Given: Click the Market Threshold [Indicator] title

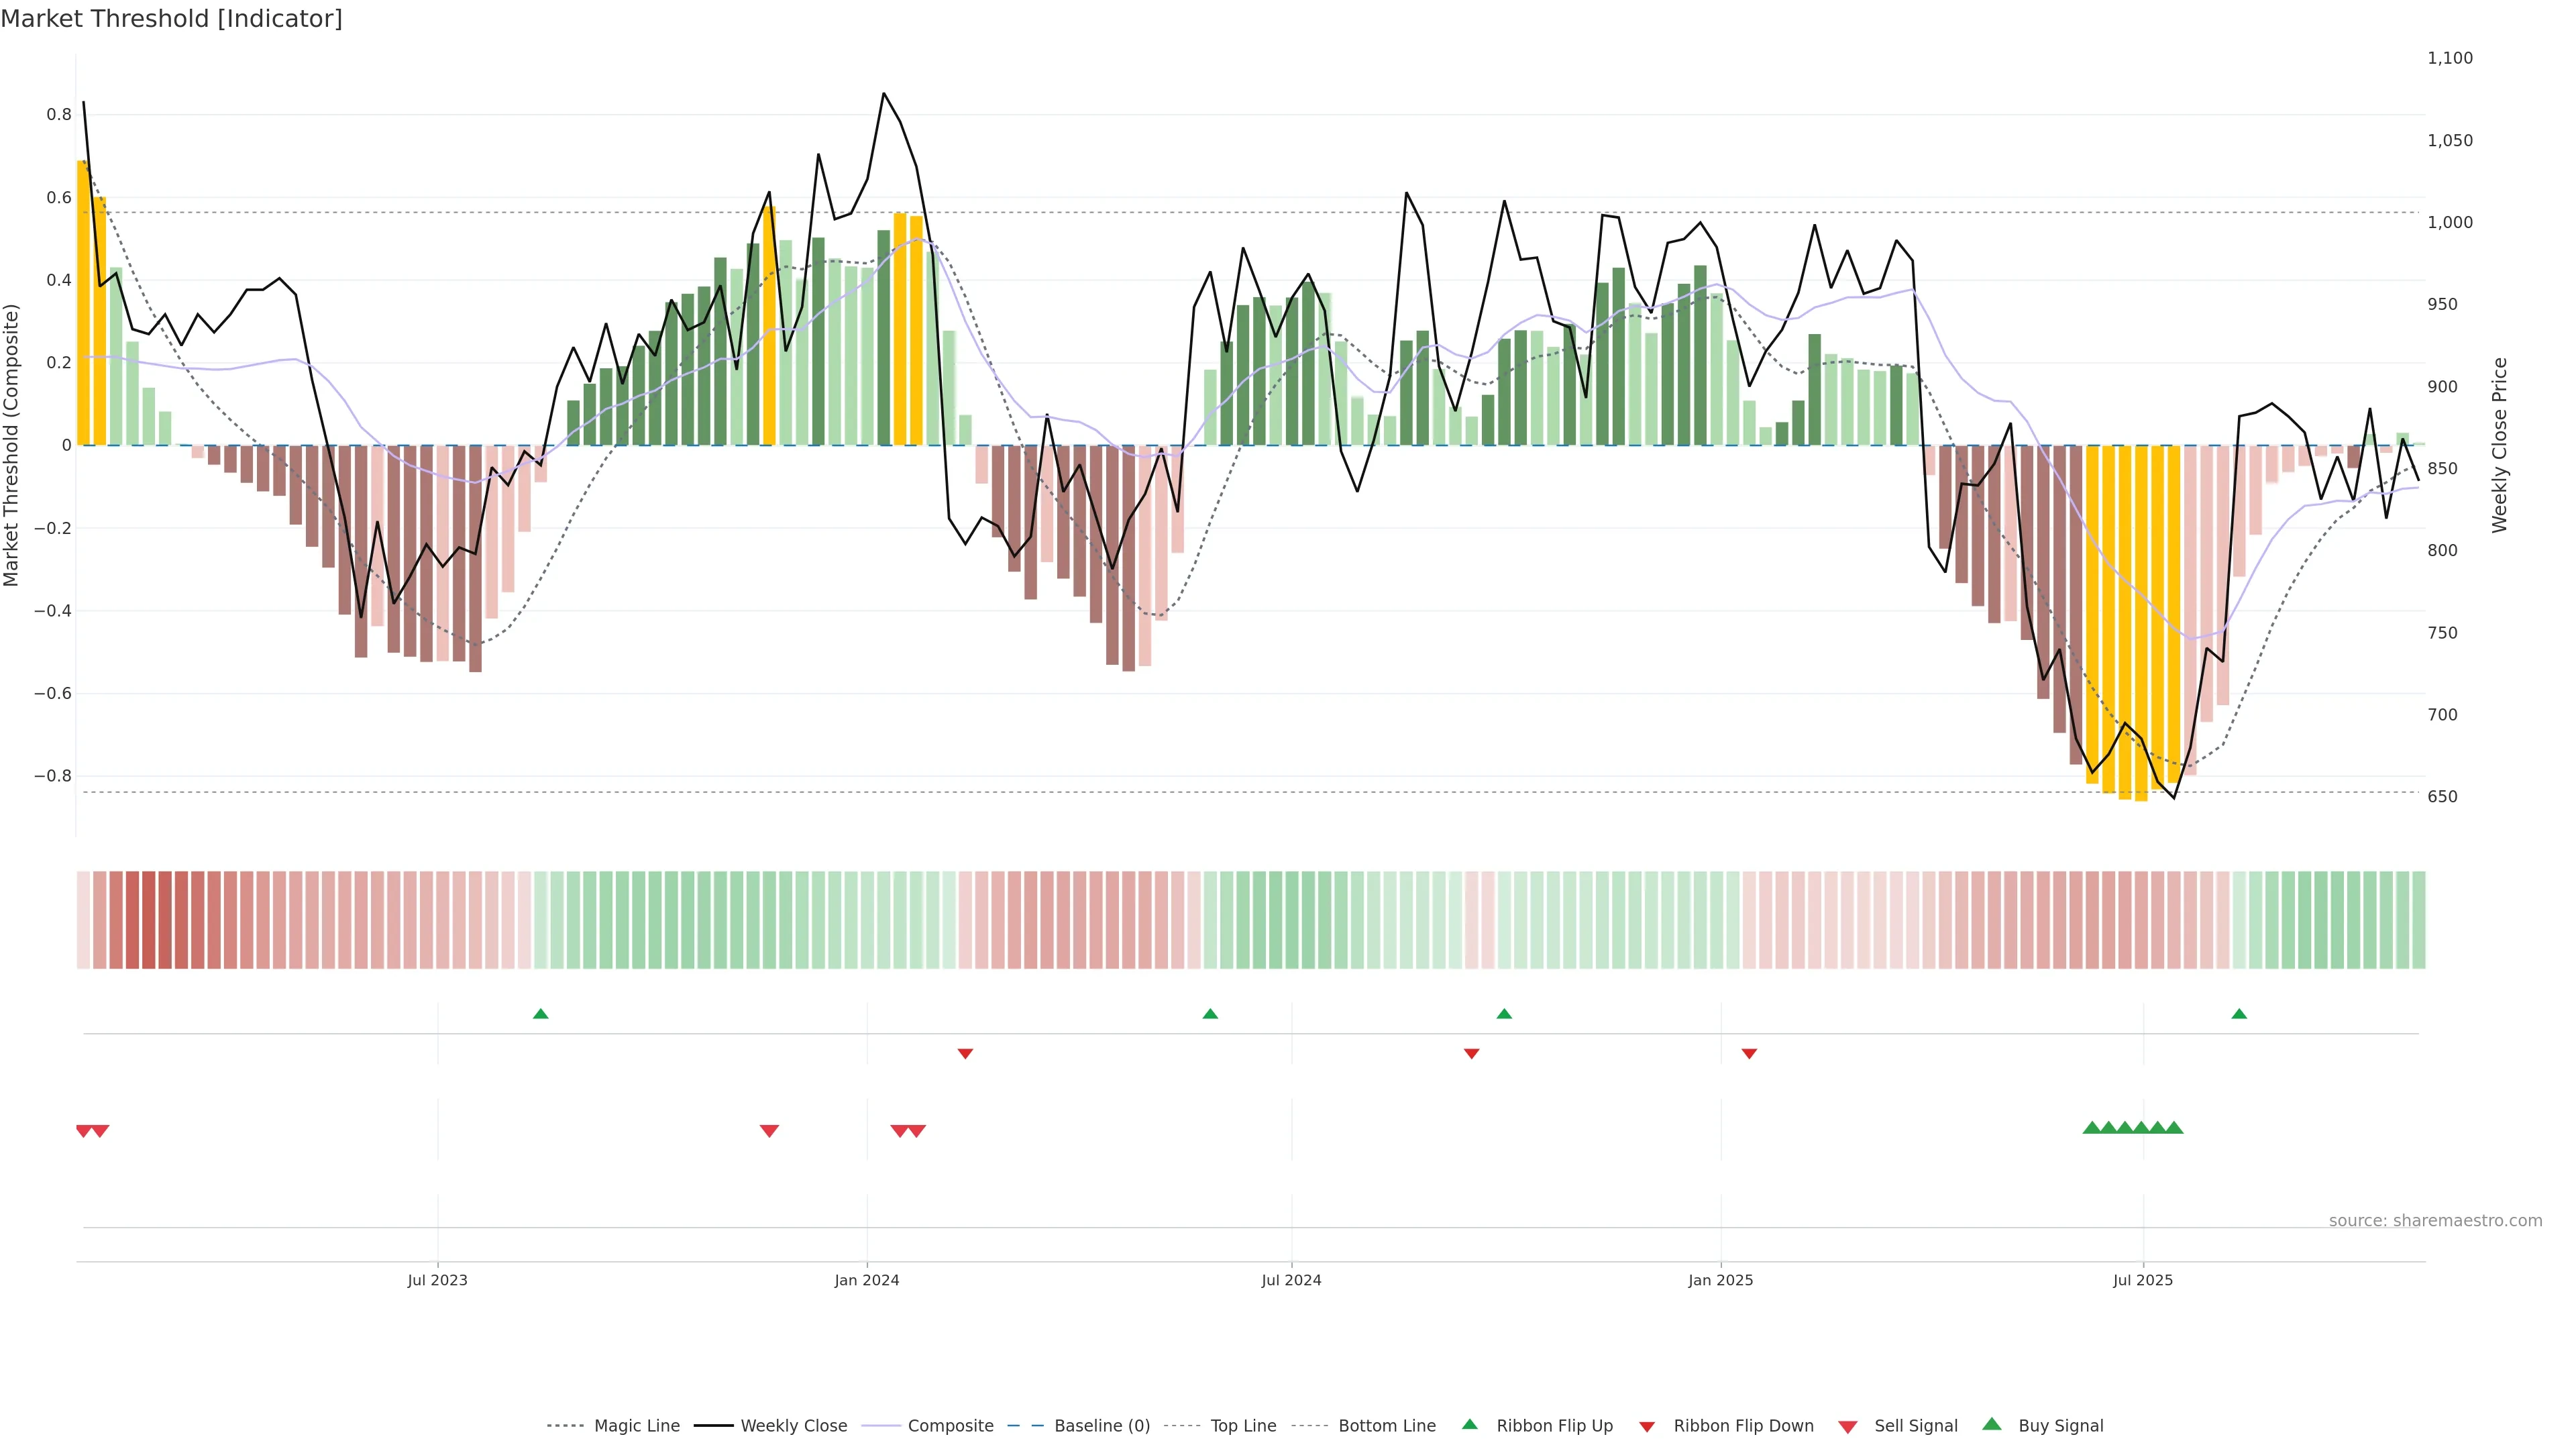Looking at the screenshot, I should point(171,19).
